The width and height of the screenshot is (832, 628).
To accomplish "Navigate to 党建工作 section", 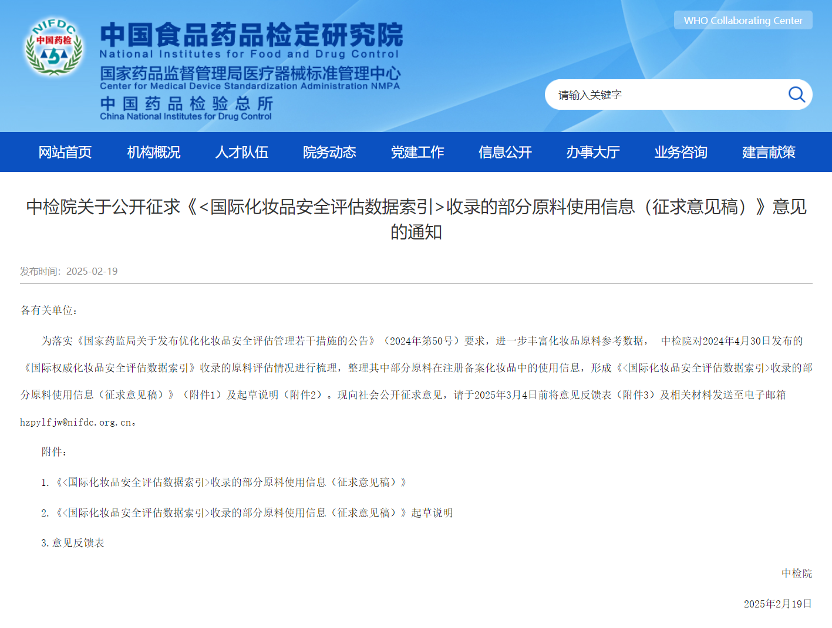I will pos(417,152).
